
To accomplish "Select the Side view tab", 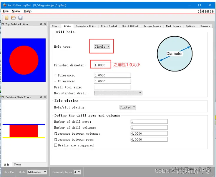I will (6, 164).
